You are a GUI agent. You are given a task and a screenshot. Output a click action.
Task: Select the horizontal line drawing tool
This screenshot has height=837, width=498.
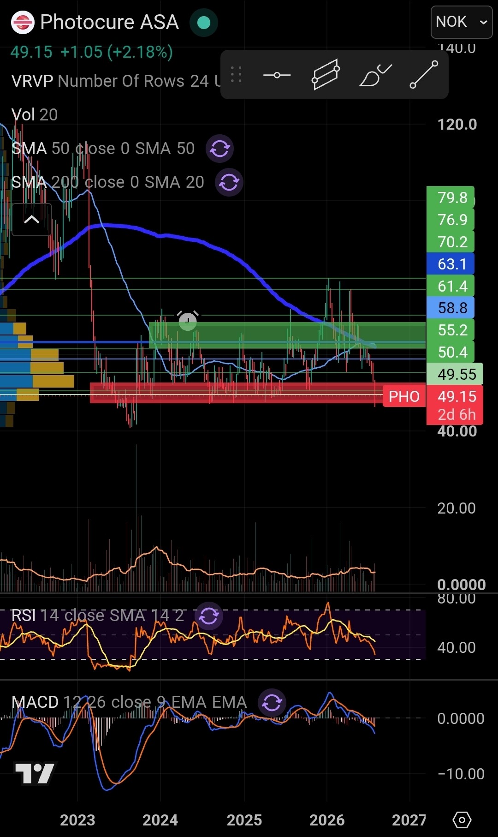[277, 75]
